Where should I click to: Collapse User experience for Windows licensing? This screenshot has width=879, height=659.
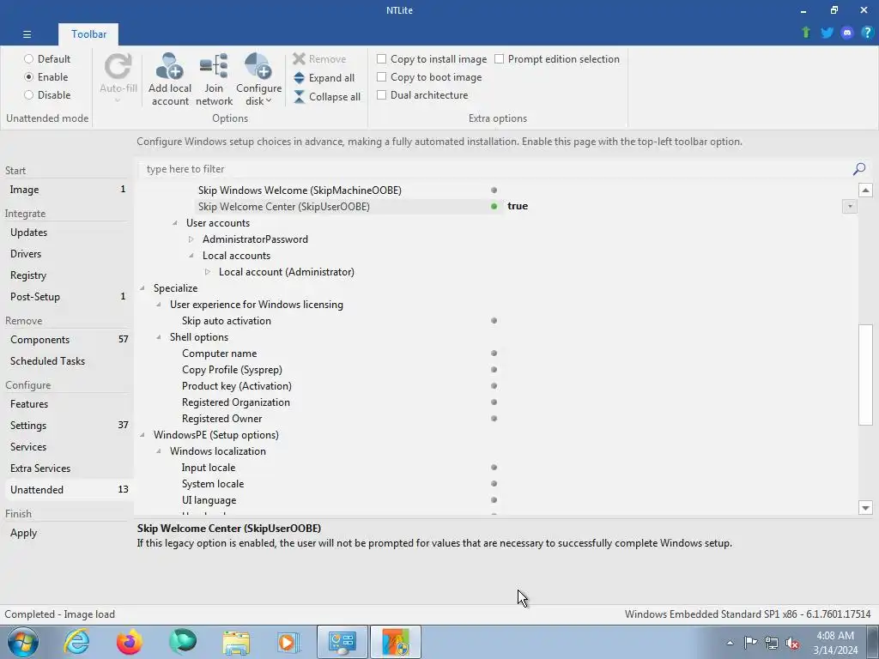(x=159, y=305)
